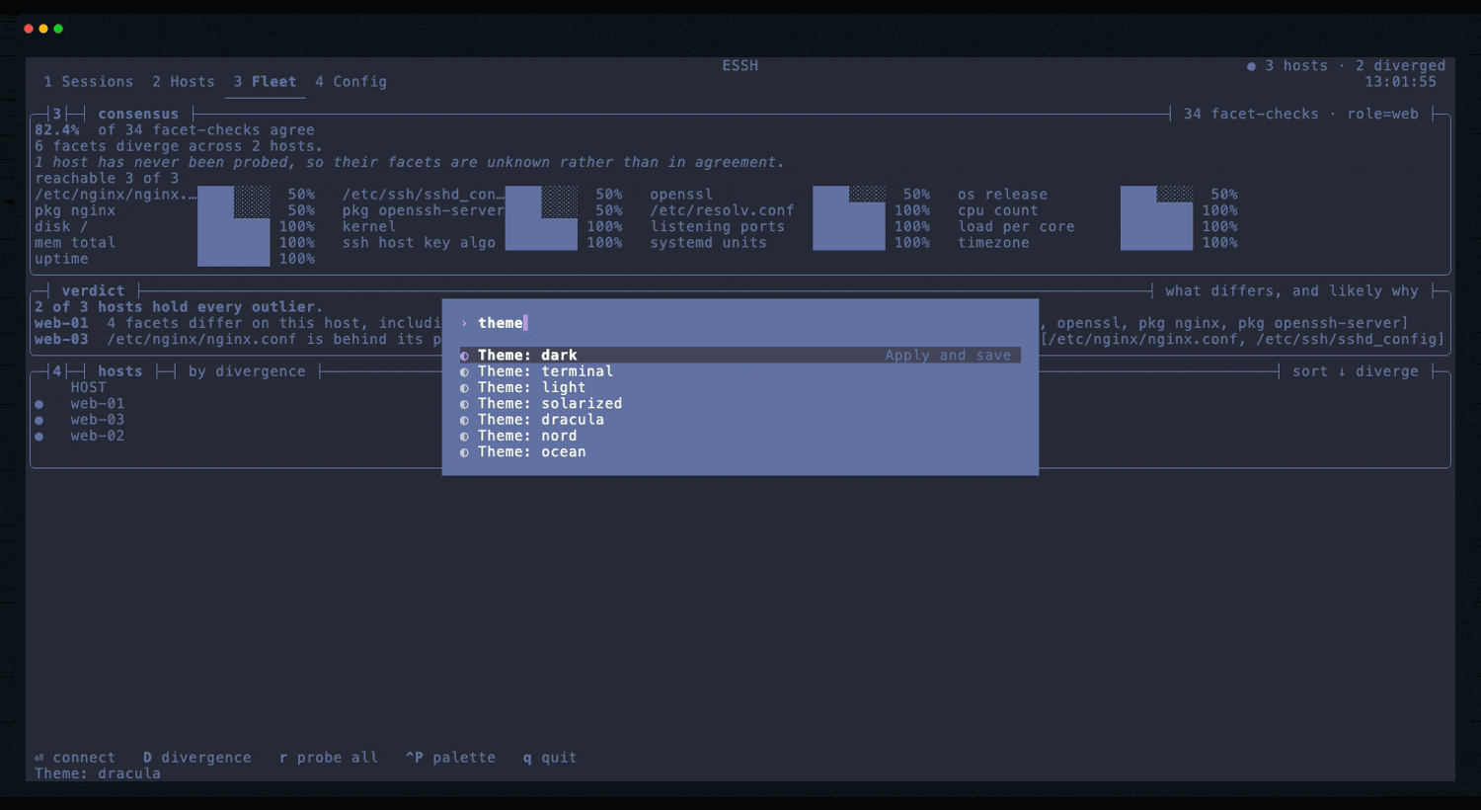1481x810 pixels.
Task: Apply Theme: solarized from the list
Action: point(740,403)
